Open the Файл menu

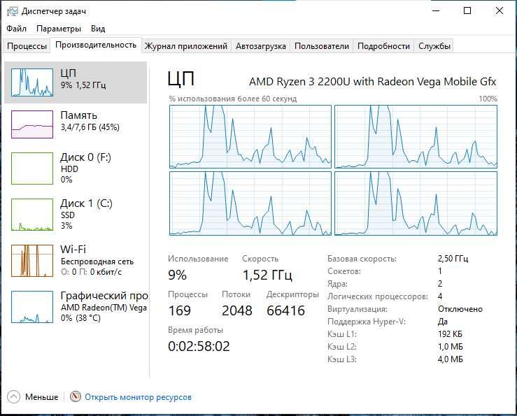pyautogui.click(x=17, y=29)
